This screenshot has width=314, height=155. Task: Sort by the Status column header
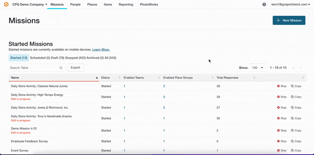point(105,78)
